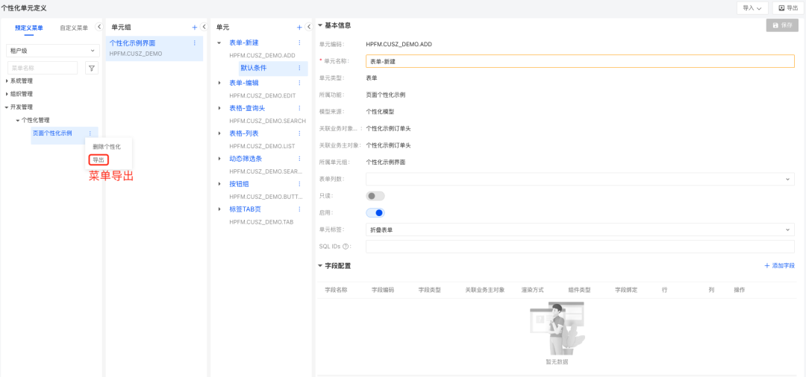Open more options for 表单-新建 unit
Screen dimensions: 806x377
coord(300,43)
